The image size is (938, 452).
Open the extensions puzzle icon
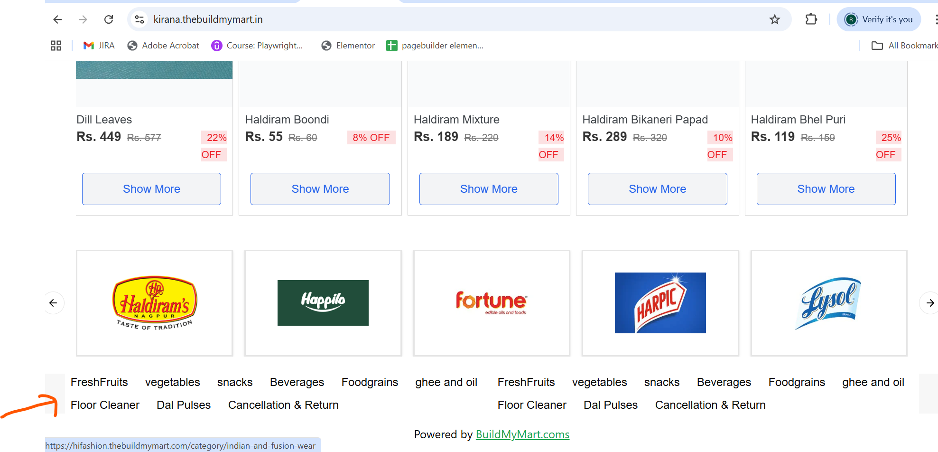click(x=811, y=19)
